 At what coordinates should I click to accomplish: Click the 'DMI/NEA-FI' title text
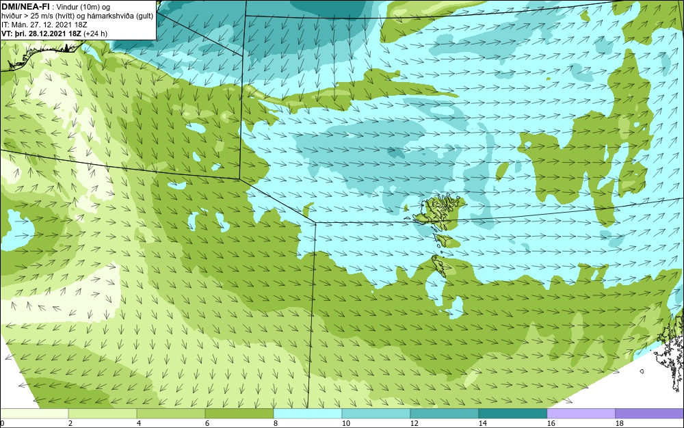point(25,7)
